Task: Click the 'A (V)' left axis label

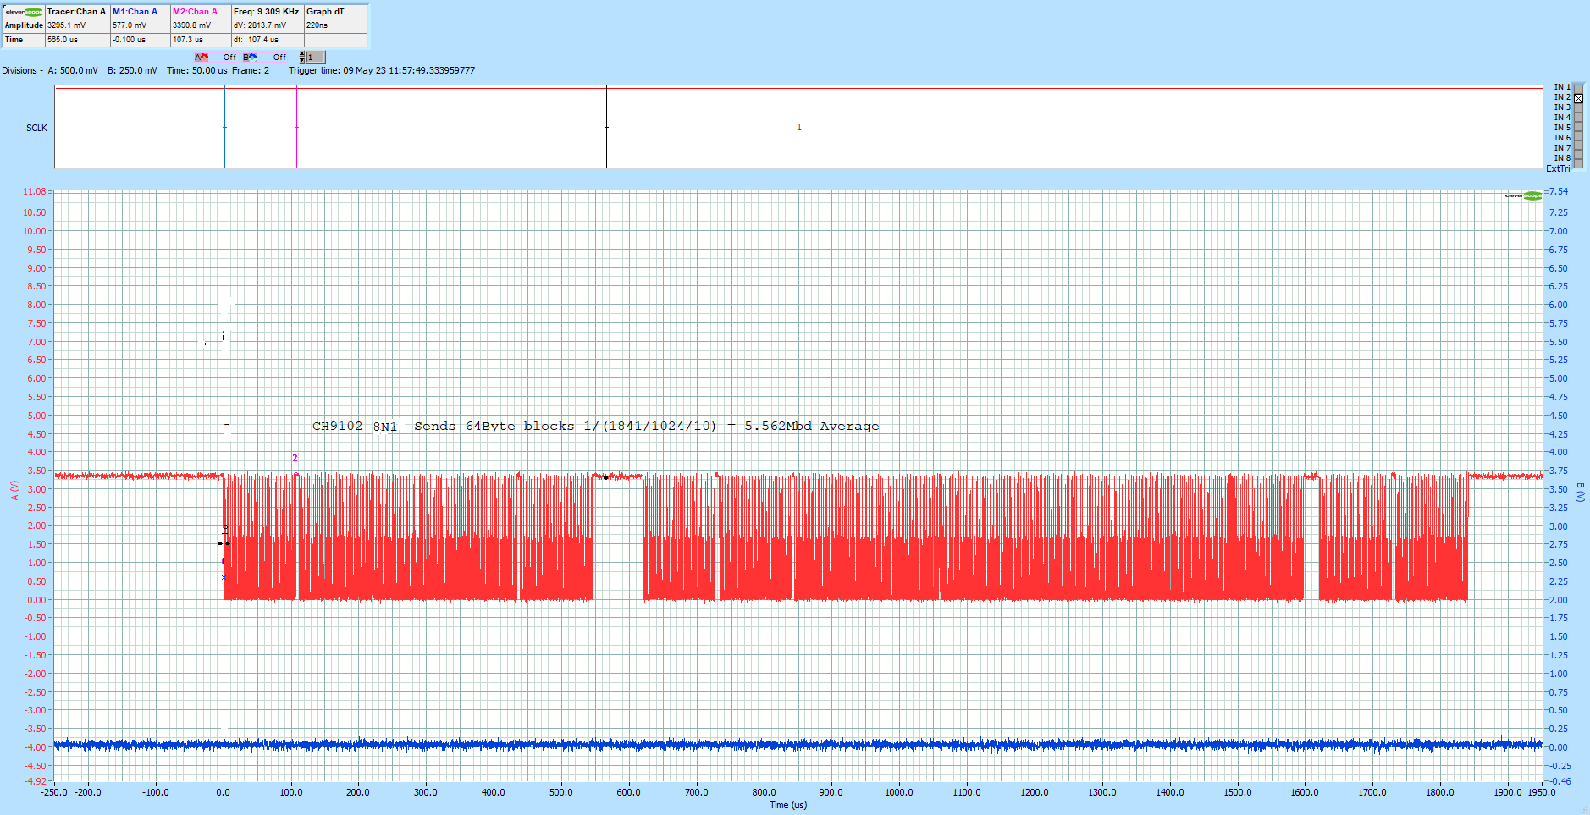Action: click(x=14, y=491)
